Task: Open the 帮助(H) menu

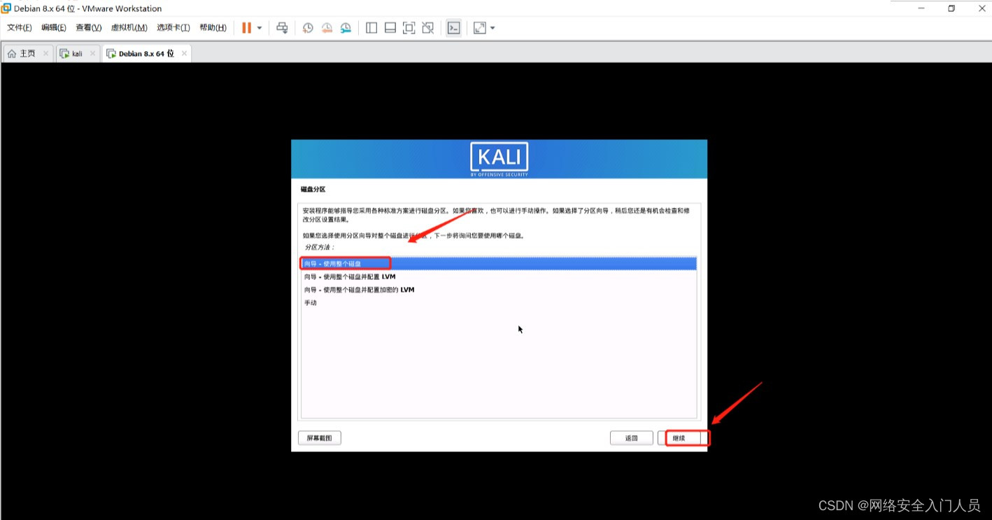Action: tap(213, 28)
